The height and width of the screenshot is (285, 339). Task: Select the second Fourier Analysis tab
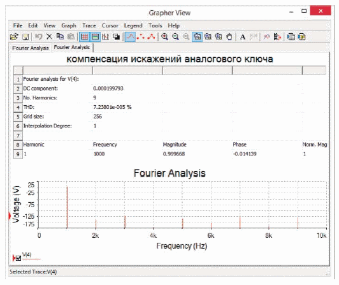point(72,47)
